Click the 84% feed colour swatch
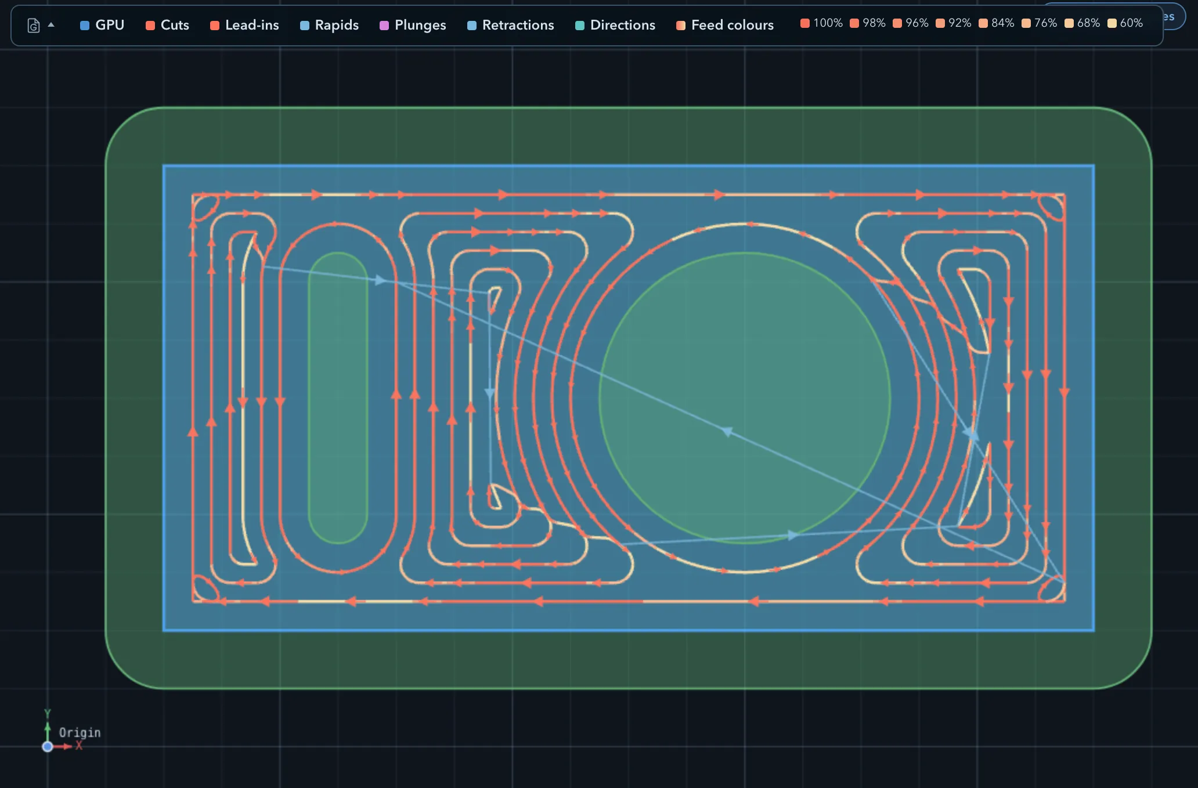Screen dimensions: 1198x788 (x=983, y=23)
